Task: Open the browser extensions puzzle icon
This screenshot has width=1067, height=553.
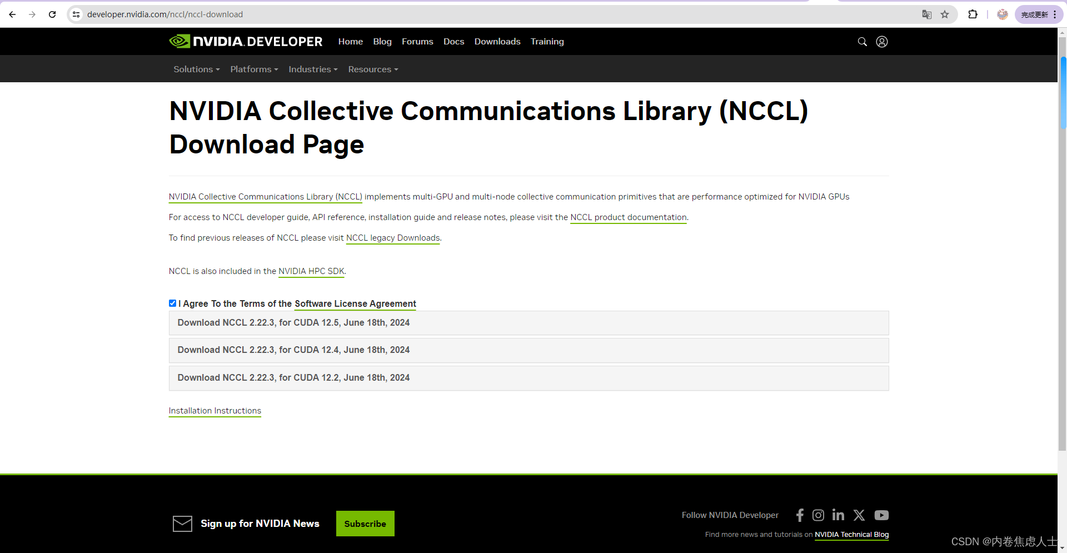Action: click(973, 14)
